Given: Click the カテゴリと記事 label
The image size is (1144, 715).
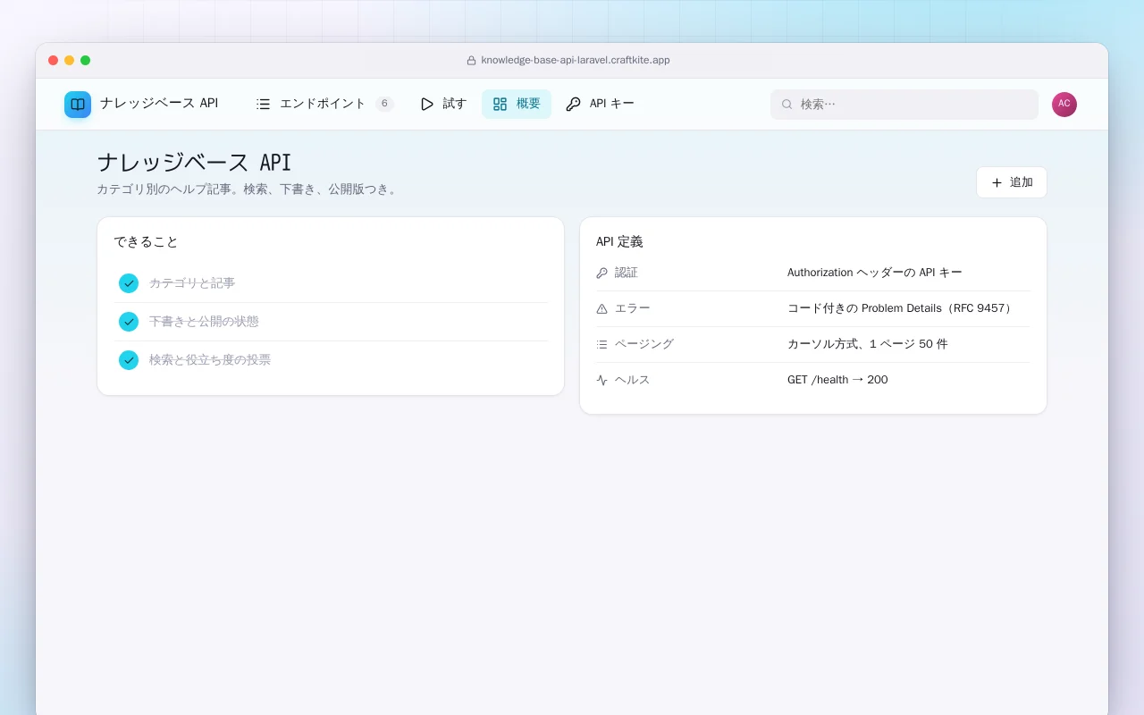Looking at the screenshot, I should [192, 283].
